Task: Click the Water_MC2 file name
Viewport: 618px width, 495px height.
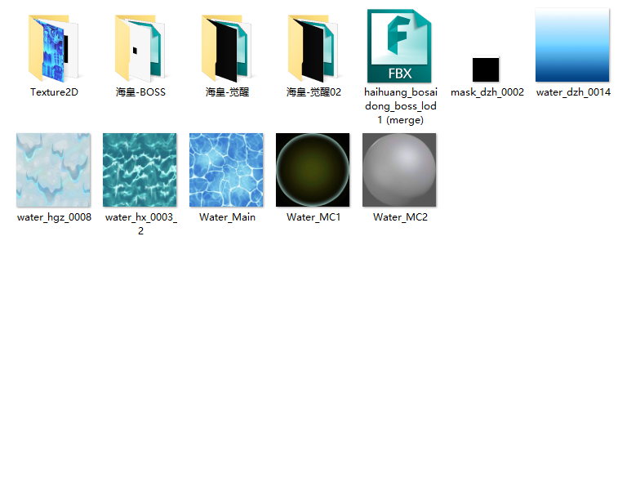Action: pyautogui.click(x=401, y=217)
